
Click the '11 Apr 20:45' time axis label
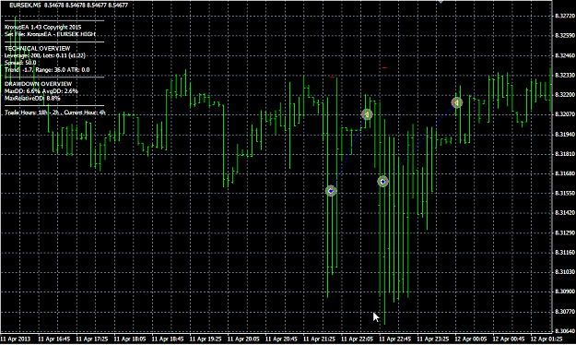[281, 339]
